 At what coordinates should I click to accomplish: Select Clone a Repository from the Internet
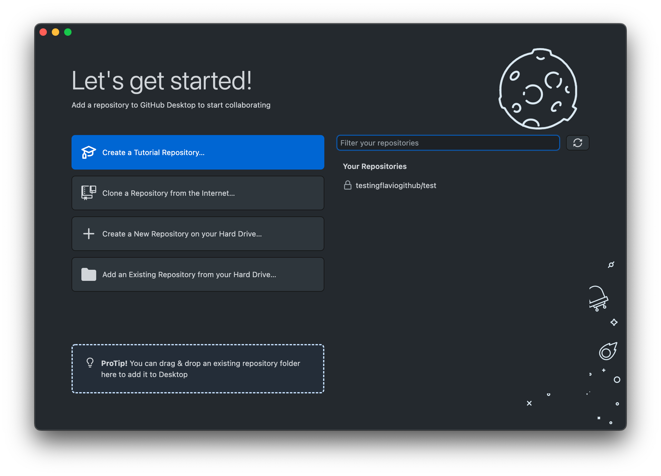(198, 193)
